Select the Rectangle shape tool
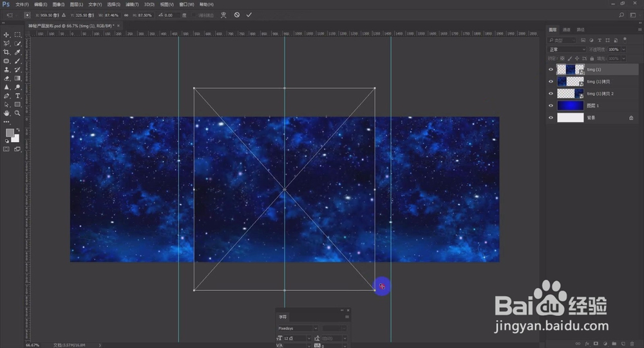This screenshot has width=644, height=348. pyautogui.click(x=17, y=105)
